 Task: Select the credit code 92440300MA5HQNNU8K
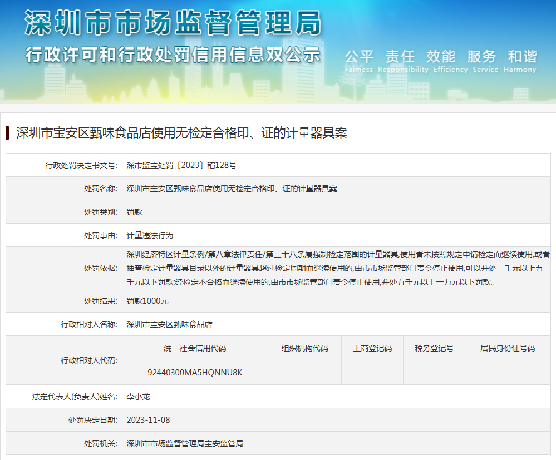tap(195, 373)
